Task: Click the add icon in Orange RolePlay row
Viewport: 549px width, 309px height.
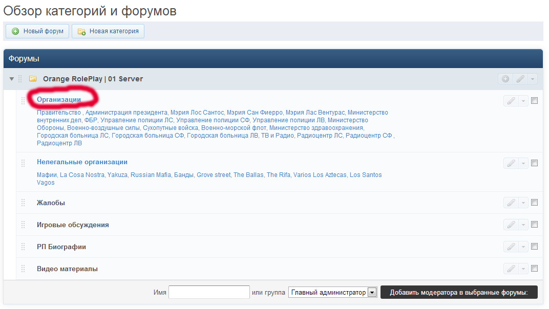Action: pos(505,79)
